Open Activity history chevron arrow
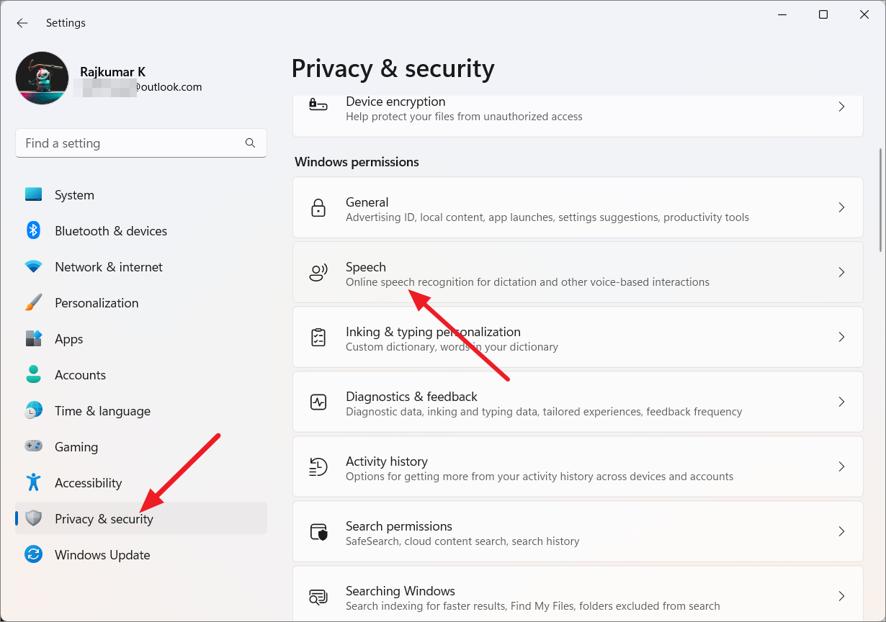The width and height of the screenshot is (886, 622). point(841,466)
